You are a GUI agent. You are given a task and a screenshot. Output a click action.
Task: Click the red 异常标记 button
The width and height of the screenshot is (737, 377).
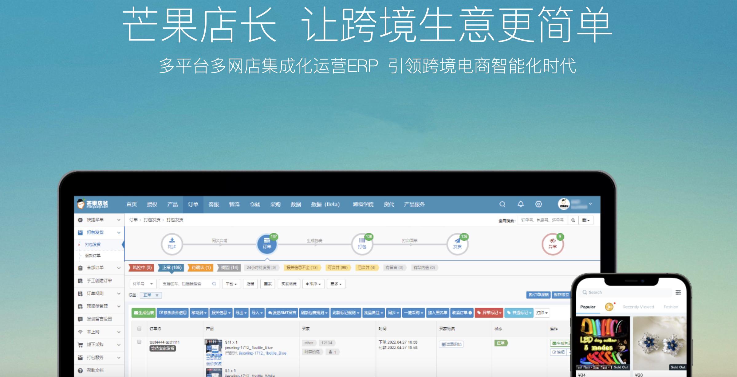pyautogui.click(x=489, y=313)
